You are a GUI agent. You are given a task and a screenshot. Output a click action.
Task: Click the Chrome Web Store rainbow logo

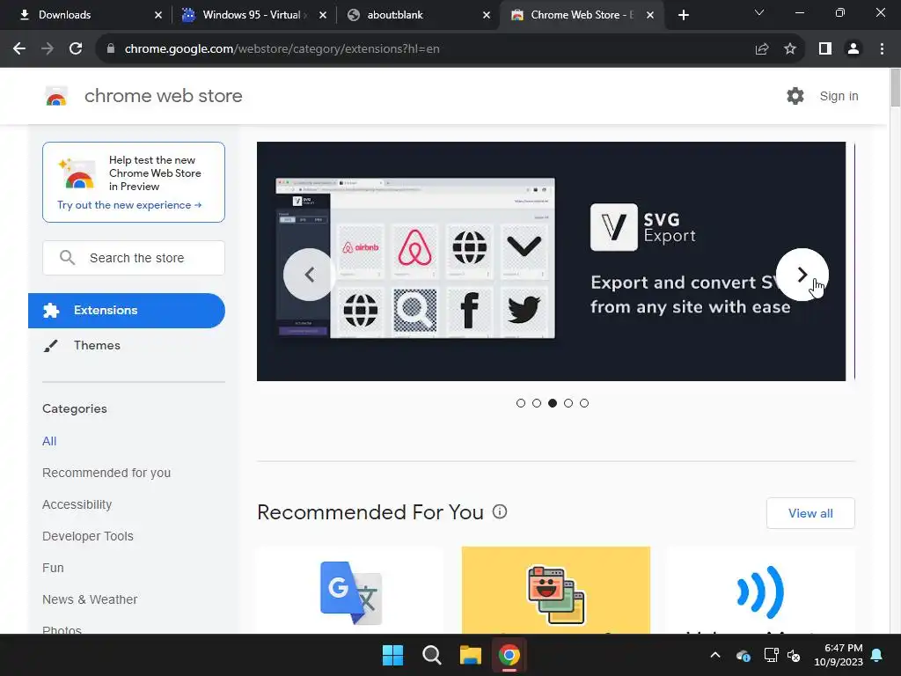56,96
